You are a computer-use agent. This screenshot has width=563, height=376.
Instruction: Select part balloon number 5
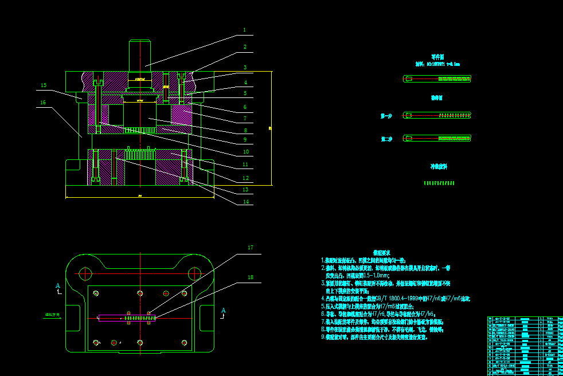245,93
